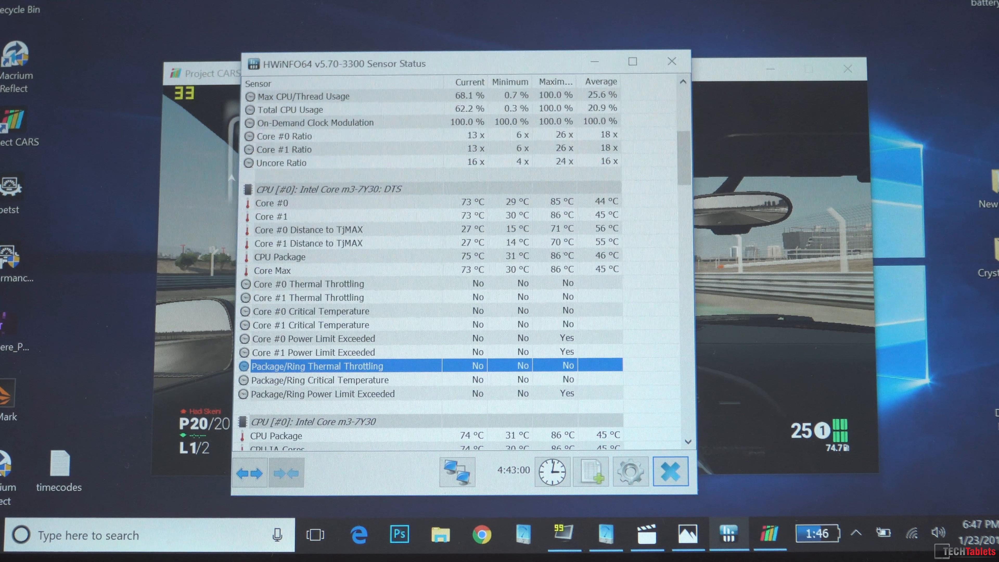Click the sensor list vertical scrollbar thumb
This screenshot has height=562, width=999.
684,157
